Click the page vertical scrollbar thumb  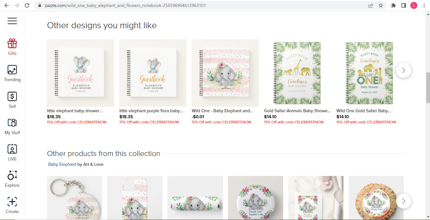click(x=428, y=88)
